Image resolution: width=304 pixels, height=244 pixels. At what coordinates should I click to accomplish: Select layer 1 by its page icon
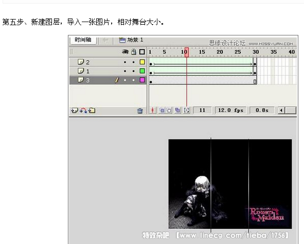tap(81, 71)
